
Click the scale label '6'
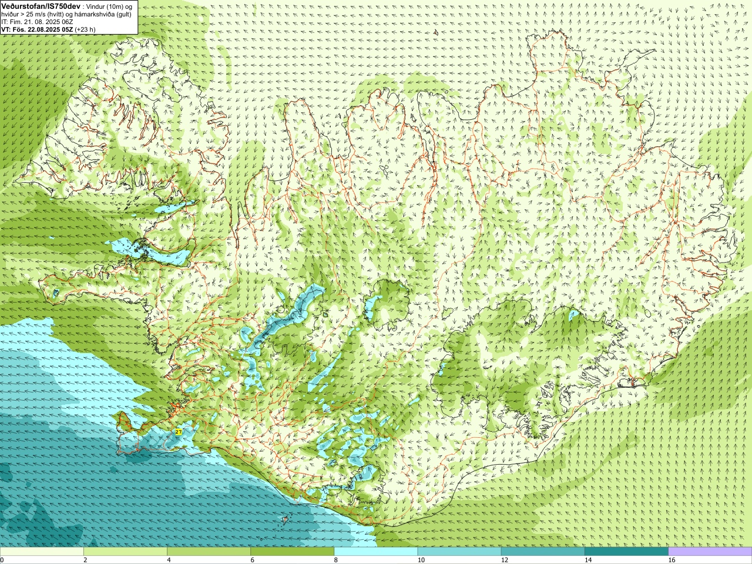point(253,560)
